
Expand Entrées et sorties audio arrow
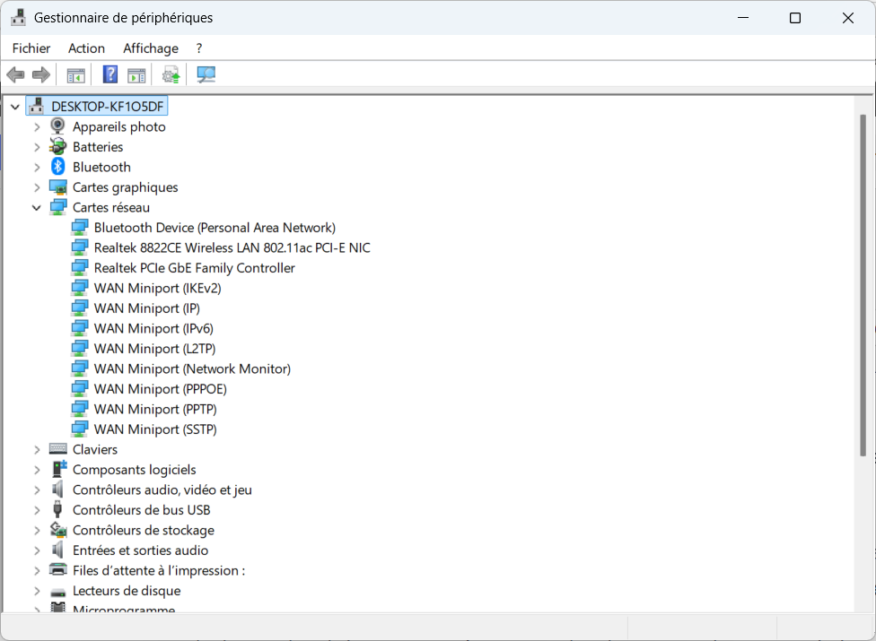pos(37,550)
